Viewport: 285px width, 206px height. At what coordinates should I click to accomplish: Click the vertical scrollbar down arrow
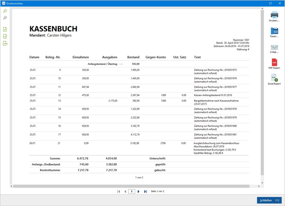point(262,183)
